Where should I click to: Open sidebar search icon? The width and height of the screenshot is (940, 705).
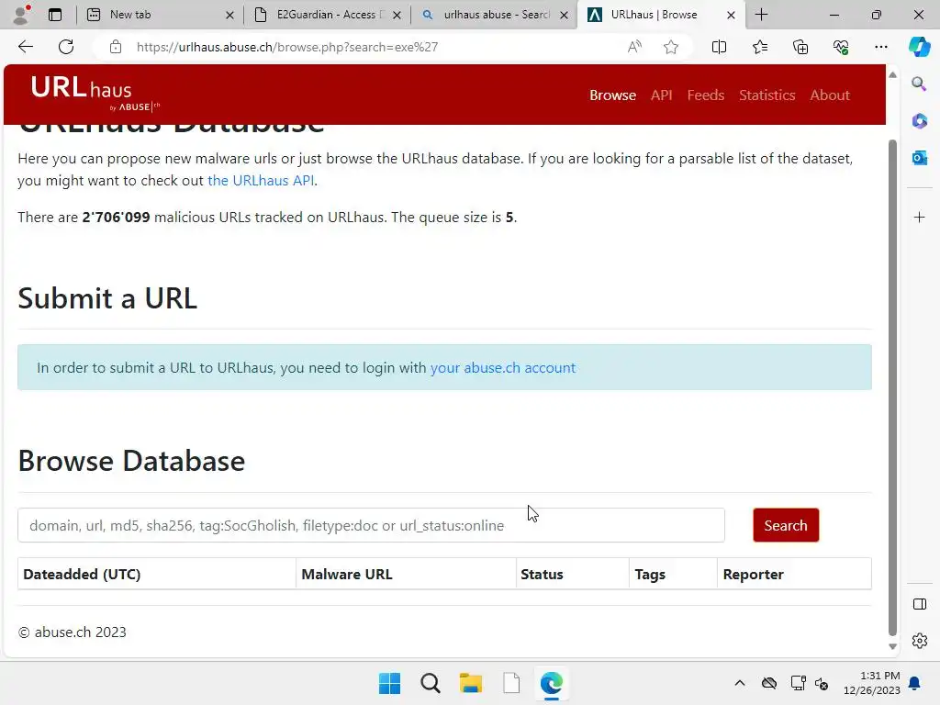(x=919, y=84)
